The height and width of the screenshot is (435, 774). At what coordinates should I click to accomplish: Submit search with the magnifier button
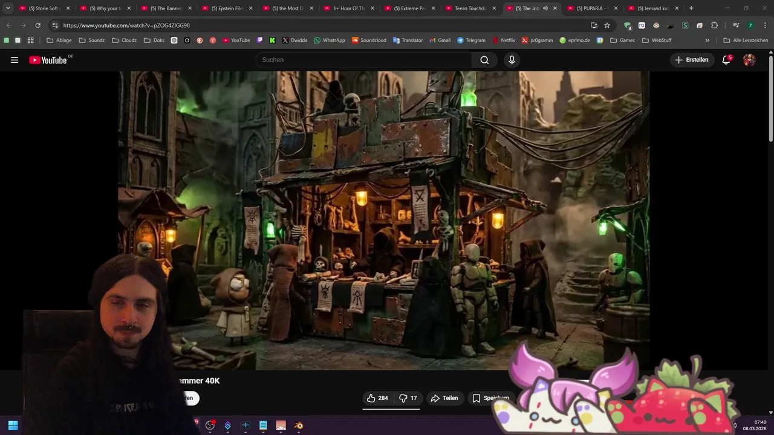click(x=484, y=60)
